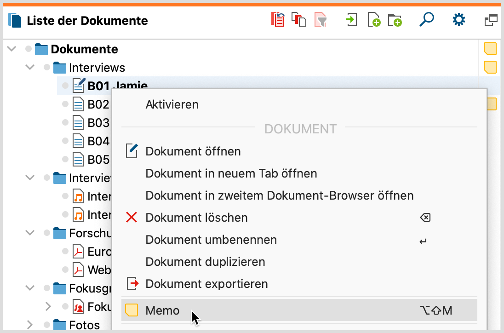
Task: Toggle activation circle for B02
Action: tap(65, 104)
